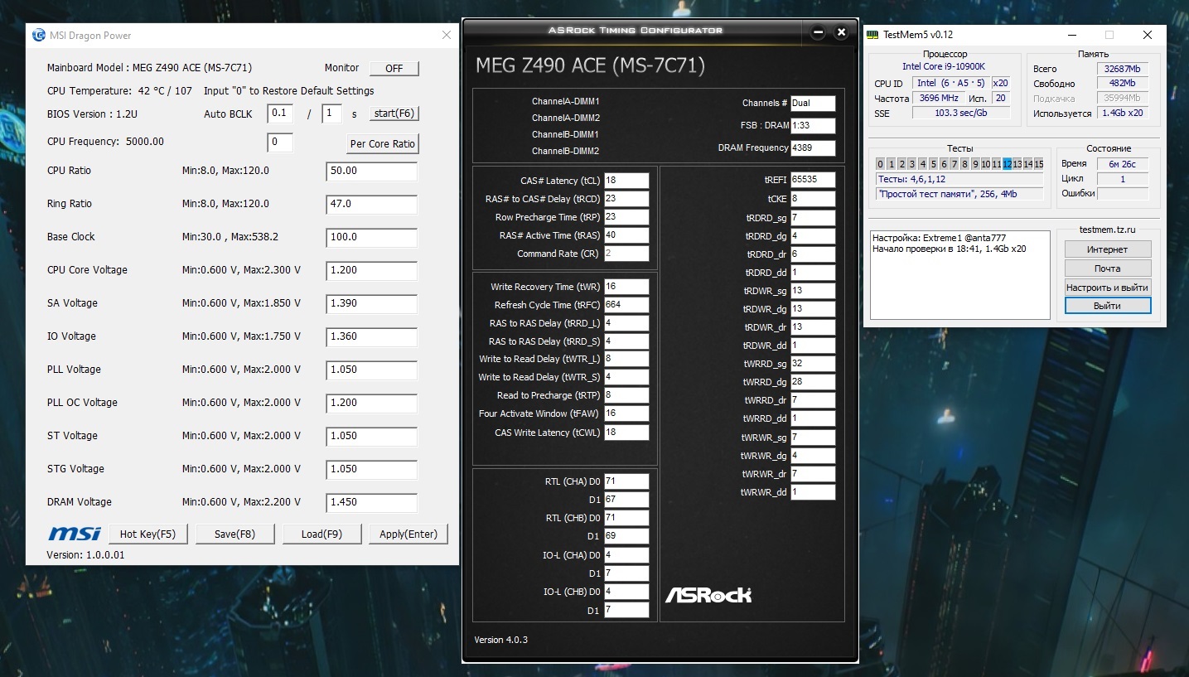This screenshot has height=677, width=1189.
Task: Click the ASRock logo in Timing Configurator
Action: [x=708, y=594]
